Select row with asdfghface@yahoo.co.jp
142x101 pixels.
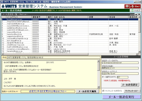coord(70,28)
